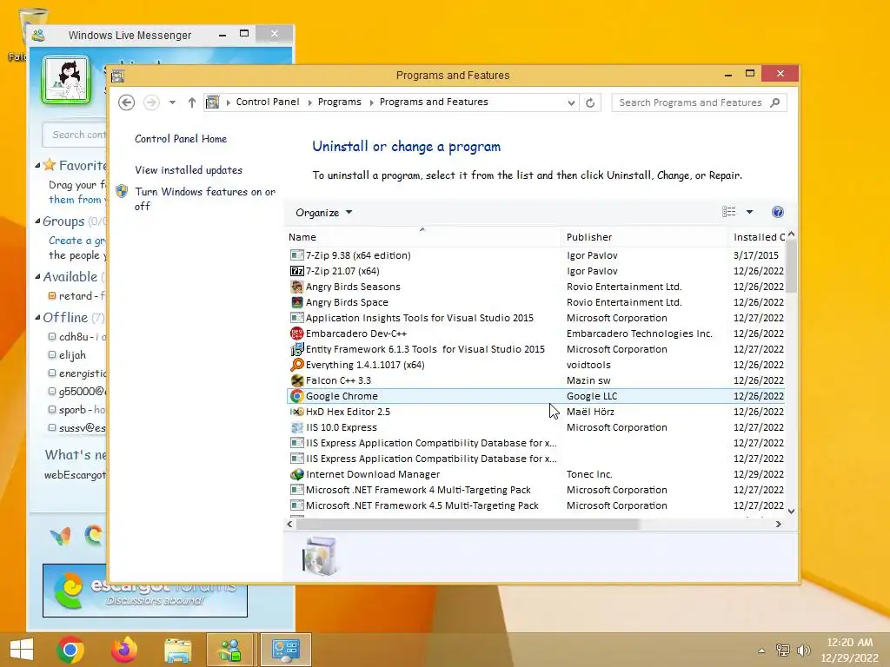Open the view options dropdown arrow
890x667 pixels.
click(749, 212)
